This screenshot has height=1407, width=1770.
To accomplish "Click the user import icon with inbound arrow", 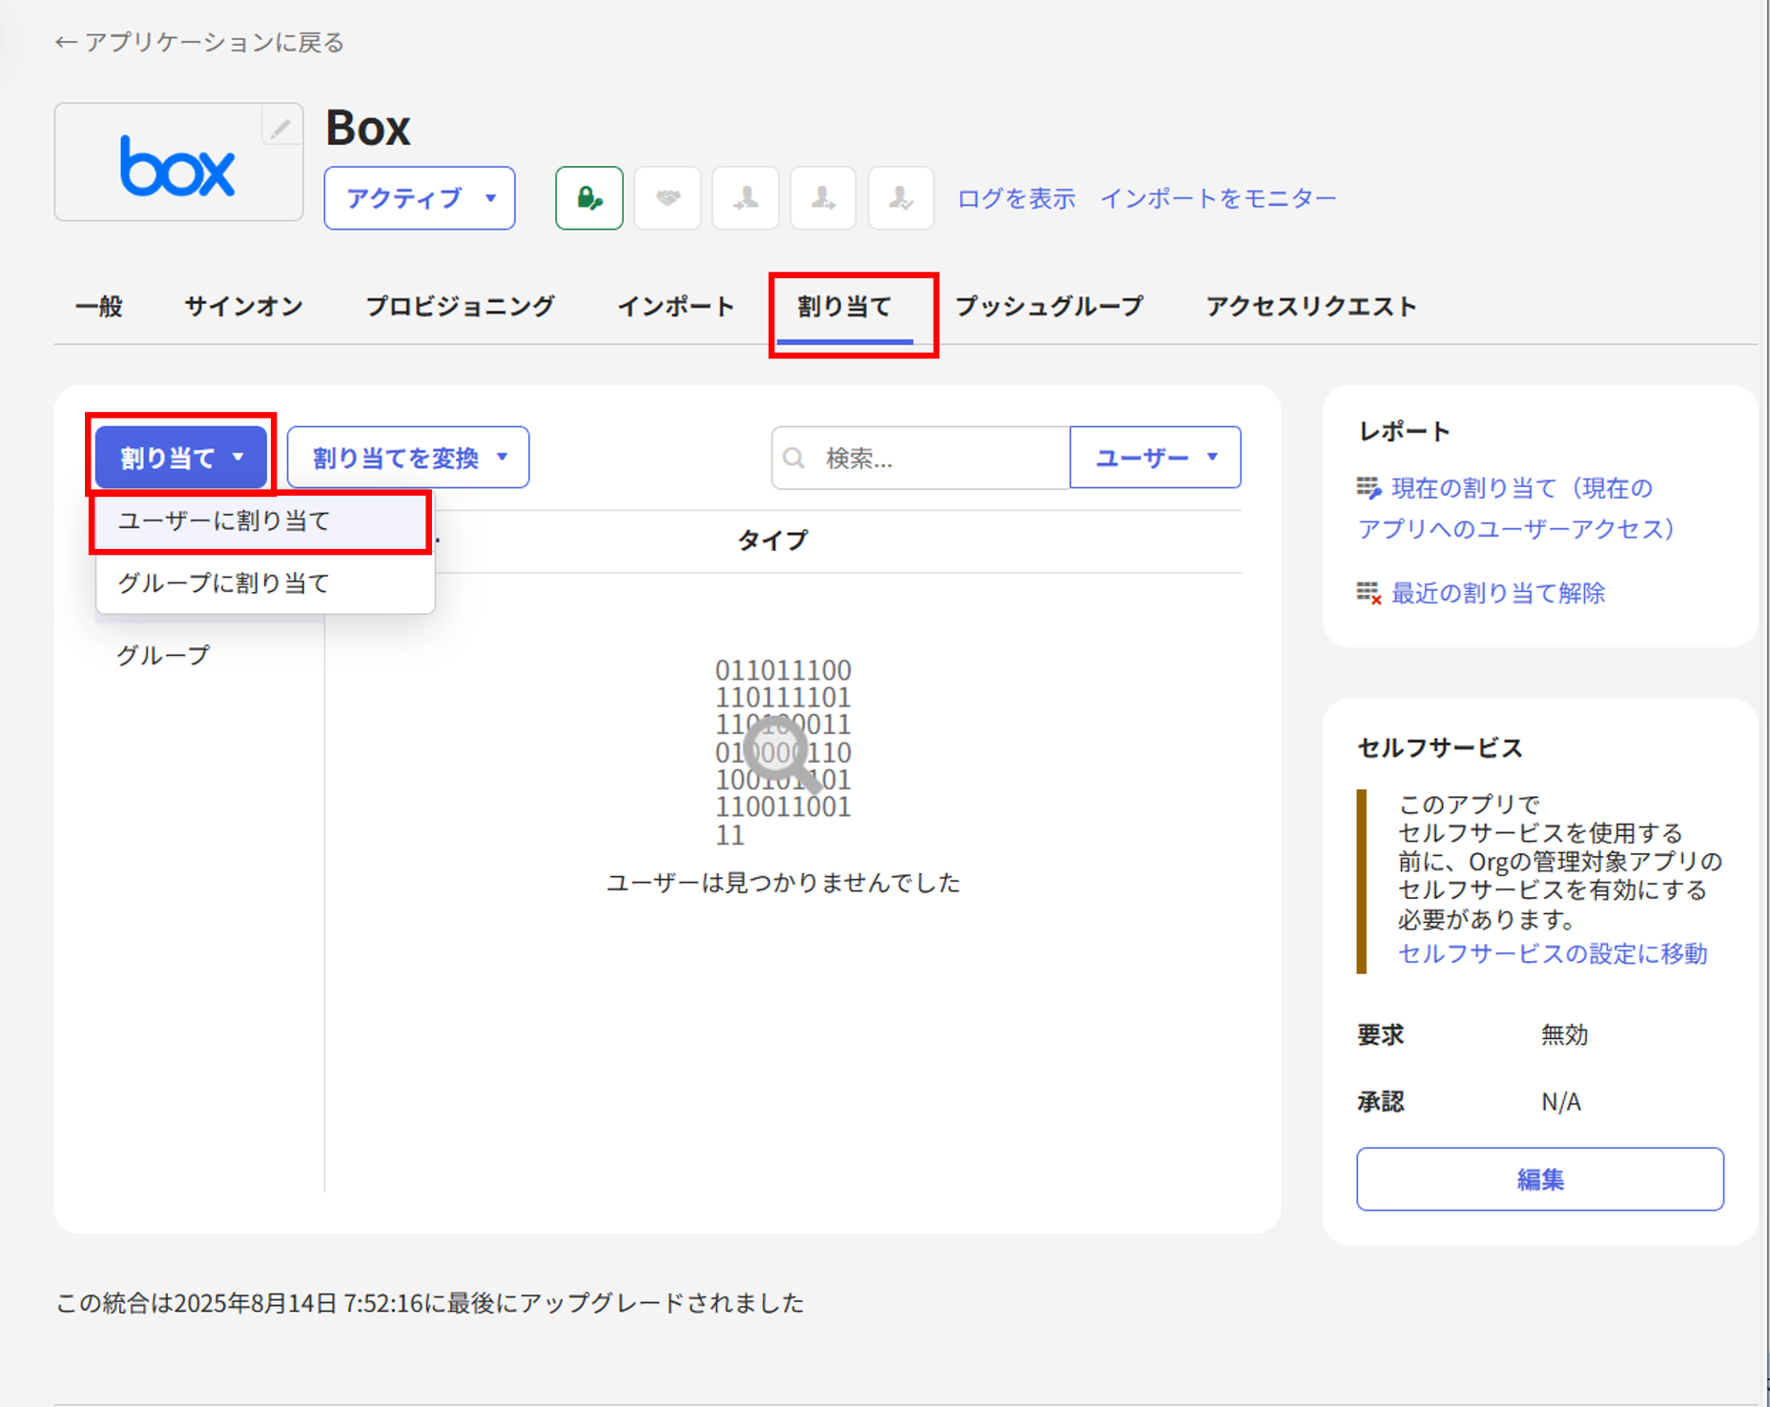I will [x=746, y=198].
